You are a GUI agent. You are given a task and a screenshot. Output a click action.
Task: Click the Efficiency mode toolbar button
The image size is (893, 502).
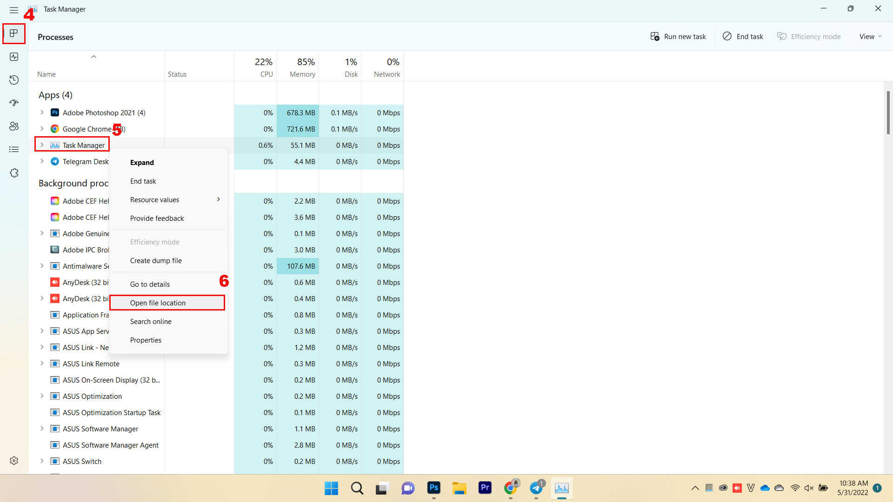tap(809, 37)
